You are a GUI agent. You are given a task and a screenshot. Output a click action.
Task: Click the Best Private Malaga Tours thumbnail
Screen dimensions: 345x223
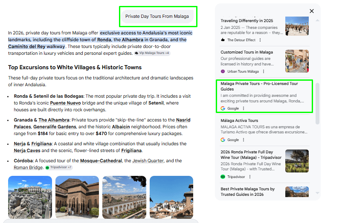(297, 192)
